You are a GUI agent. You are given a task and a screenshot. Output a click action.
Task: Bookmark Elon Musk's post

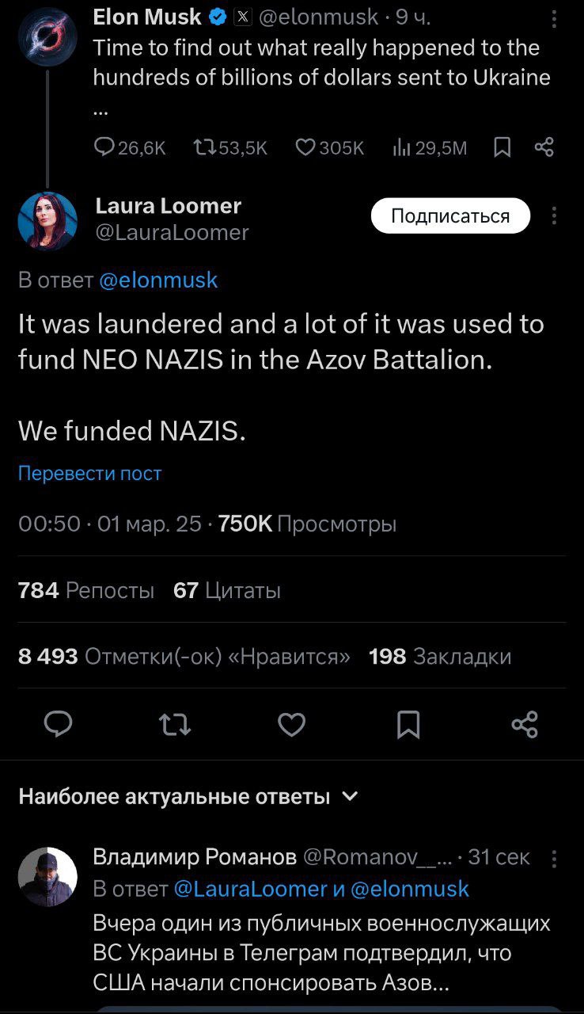click(502, 147)
